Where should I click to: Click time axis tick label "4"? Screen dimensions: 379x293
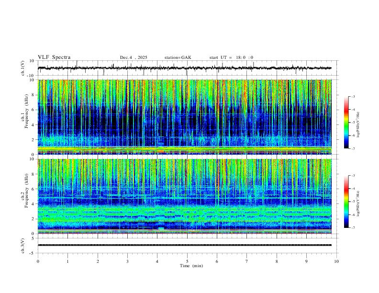click(157, 261)
